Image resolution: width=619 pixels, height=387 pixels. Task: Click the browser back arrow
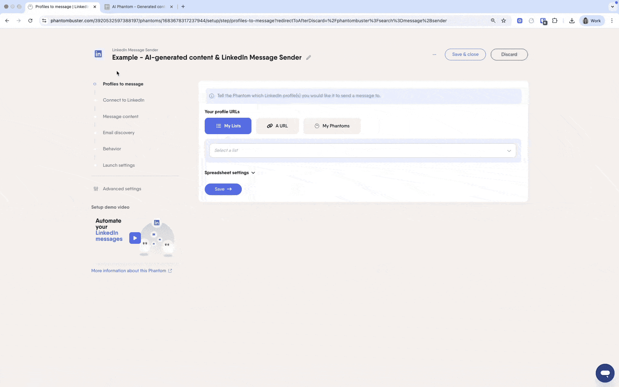[x=7, y=21]
